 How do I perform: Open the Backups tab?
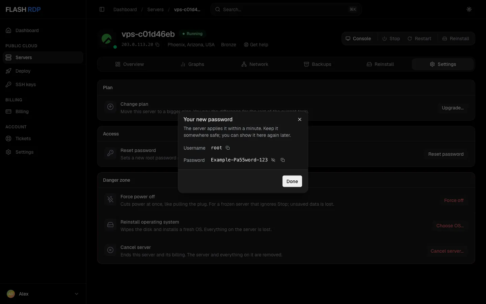coord(318,64)
